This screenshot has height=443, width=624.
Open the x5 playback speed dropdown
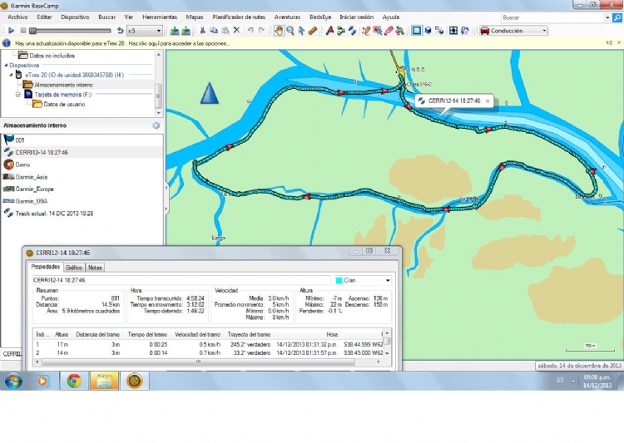(x=144, y=31)
